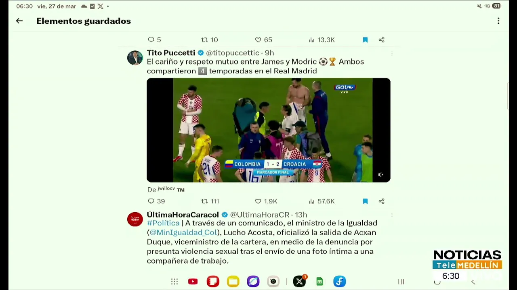Play the Colombia vs Croacia video thumbnail

click(x=269, y=130)
